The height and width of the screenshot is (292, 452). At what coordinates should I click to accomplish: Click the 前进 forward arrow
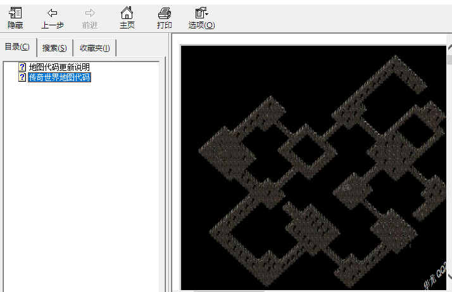pyautogui.click(x=90, y=18)
